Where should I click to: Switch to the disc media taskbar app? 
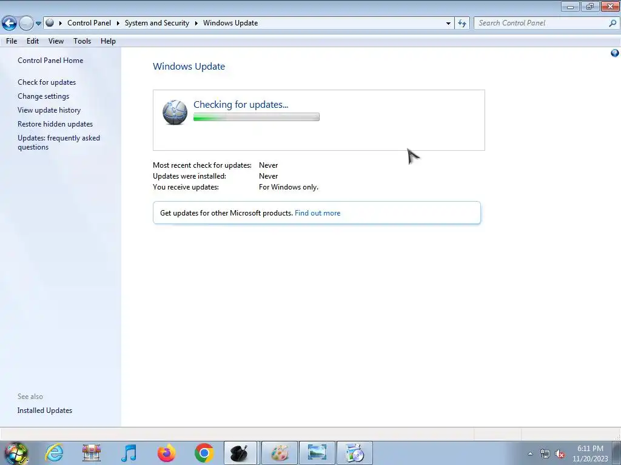tap(354, 453)
